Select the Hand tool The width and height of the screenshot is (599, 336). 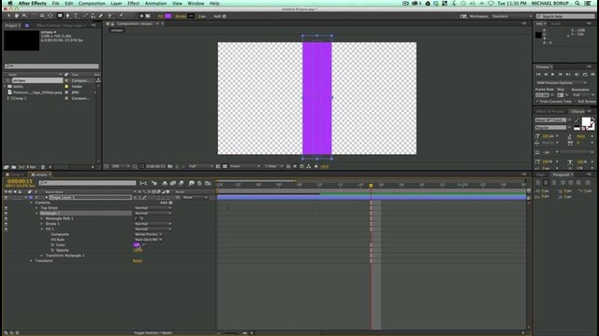tap(17, 16)
